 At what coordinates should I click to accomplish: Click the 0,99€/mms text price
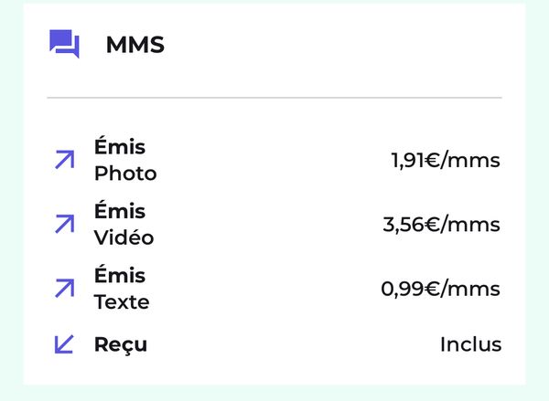point(441,290)
